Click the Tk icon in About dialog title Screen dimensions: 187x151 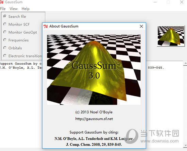pyautogui.click(x=46, y=26)
